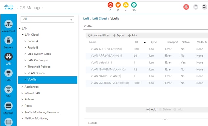Select row VLAN NATIVE-VLAN (2)
208x126 pixels.
click(x=147, y=76)
